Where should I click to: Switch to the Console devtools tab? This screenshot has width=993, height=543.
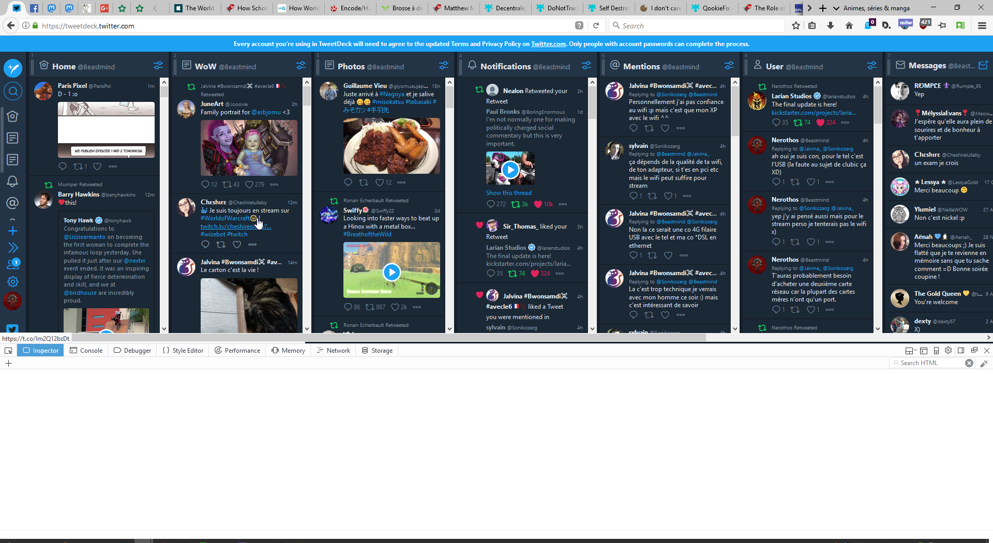pos(86,350)
